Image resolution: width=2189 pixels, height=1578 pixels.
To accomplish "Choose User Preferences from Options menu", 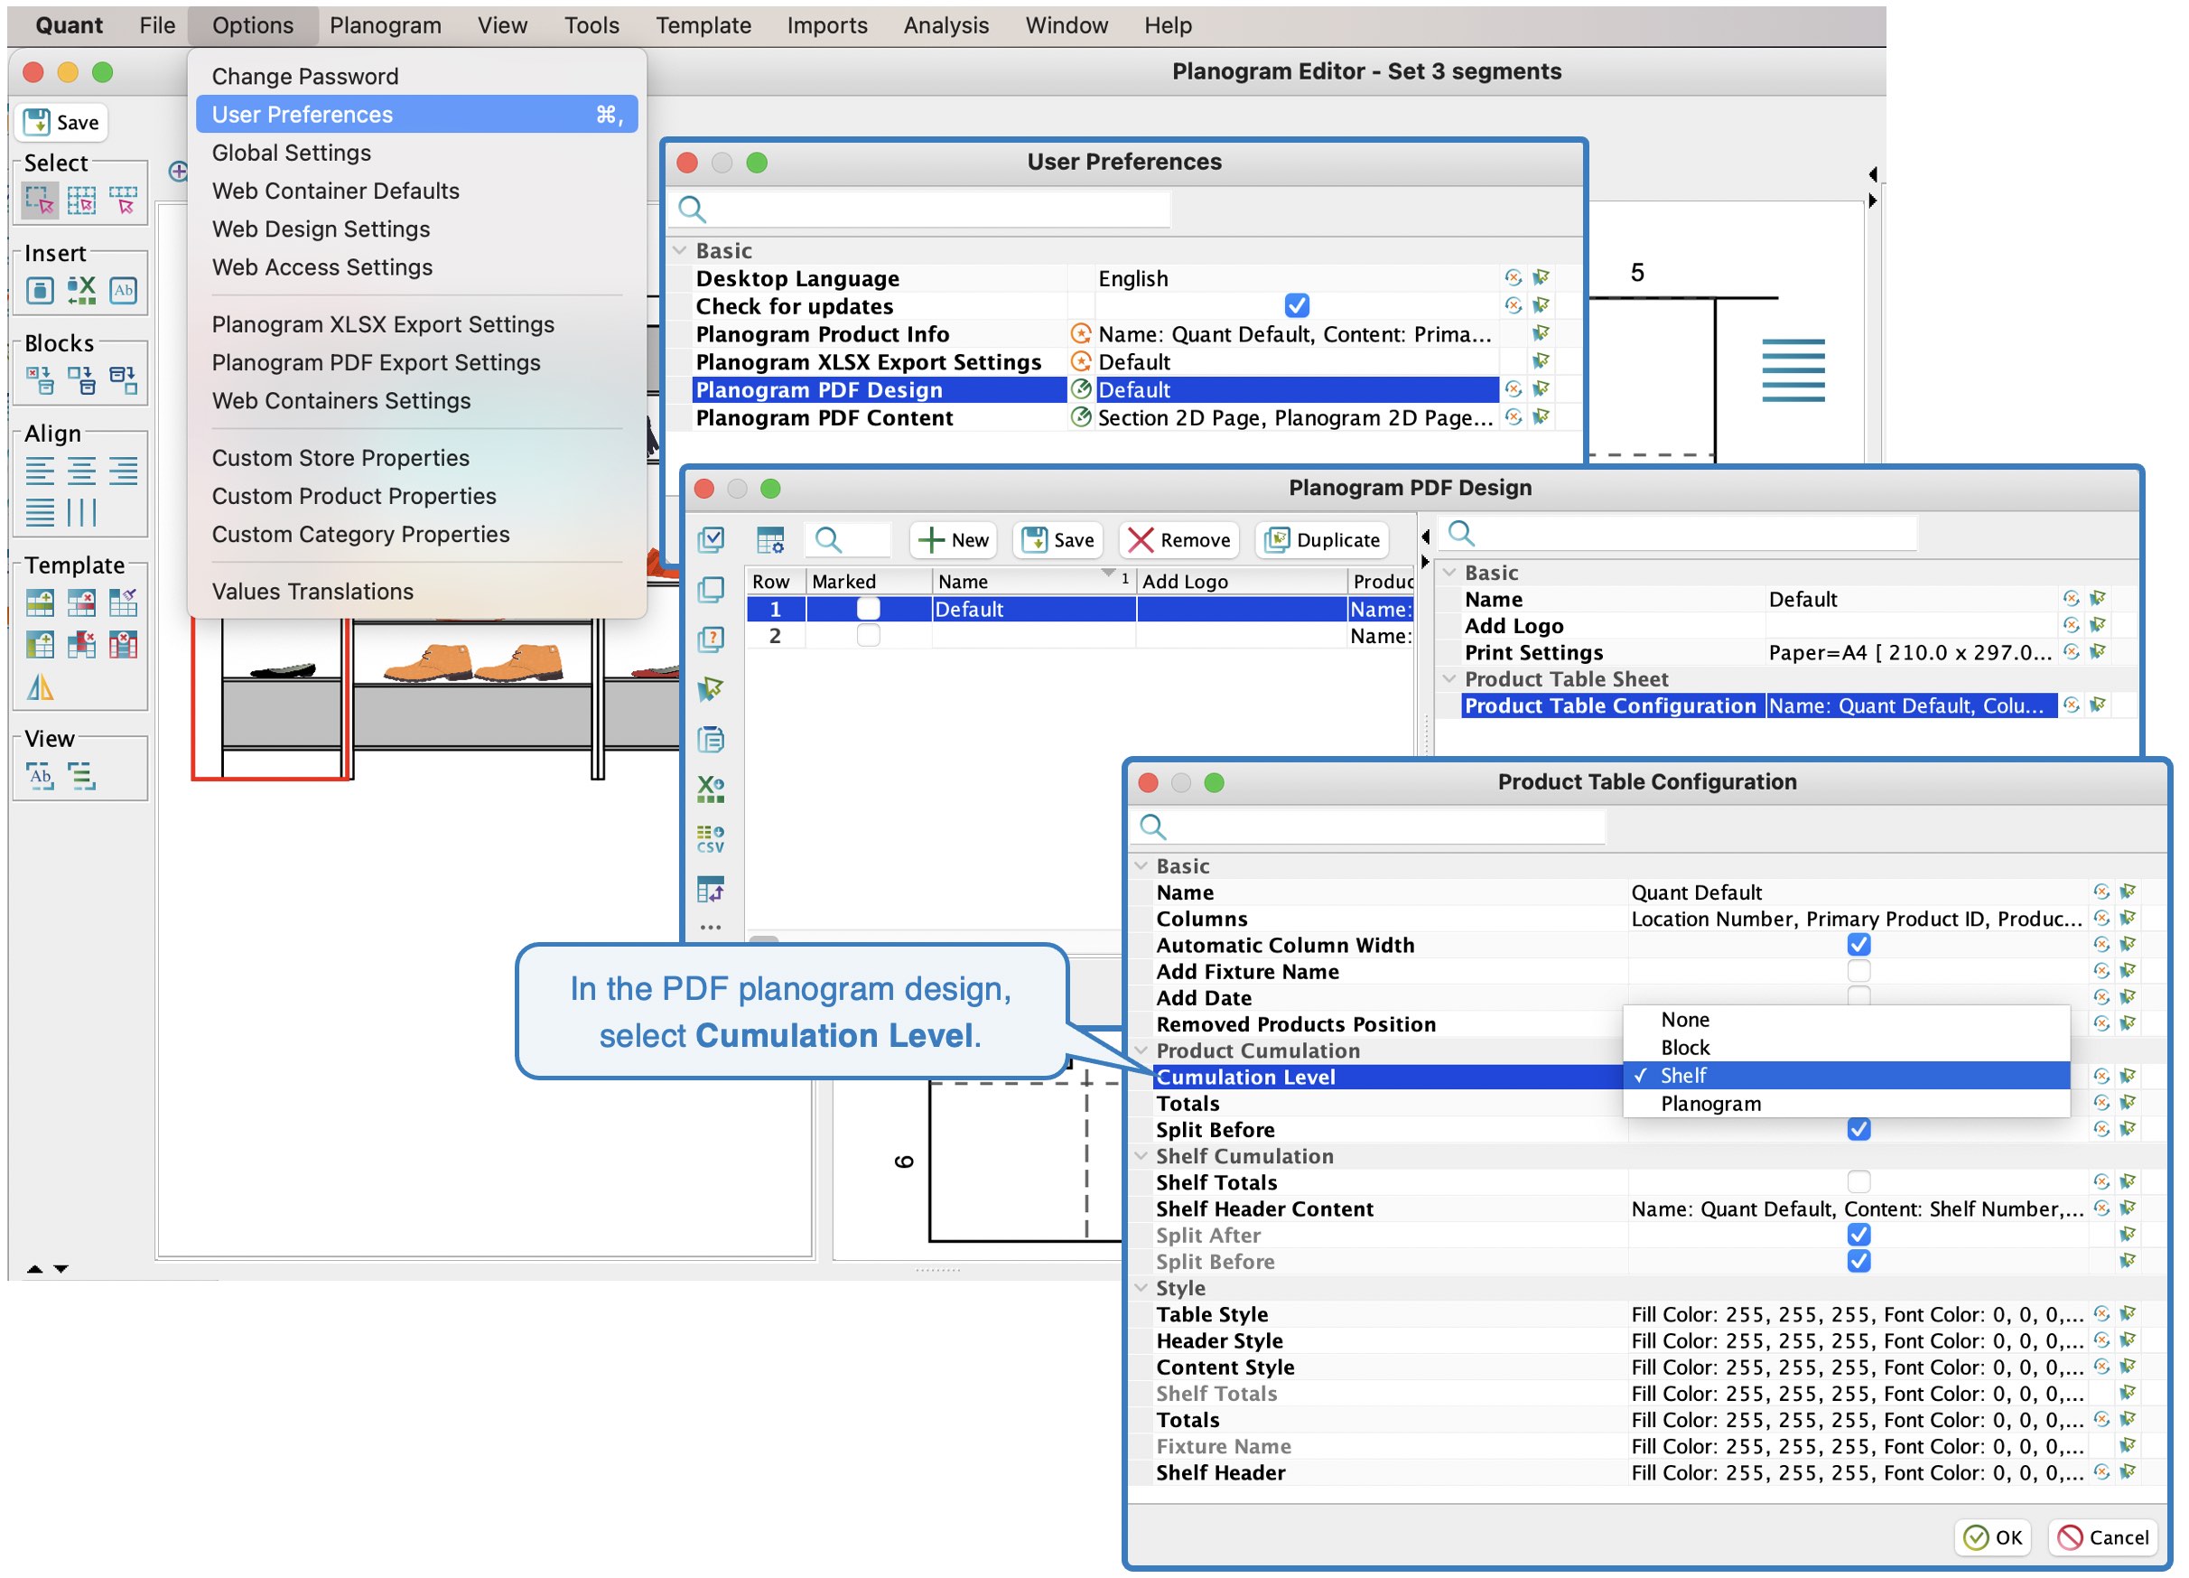I will (417, 114).
